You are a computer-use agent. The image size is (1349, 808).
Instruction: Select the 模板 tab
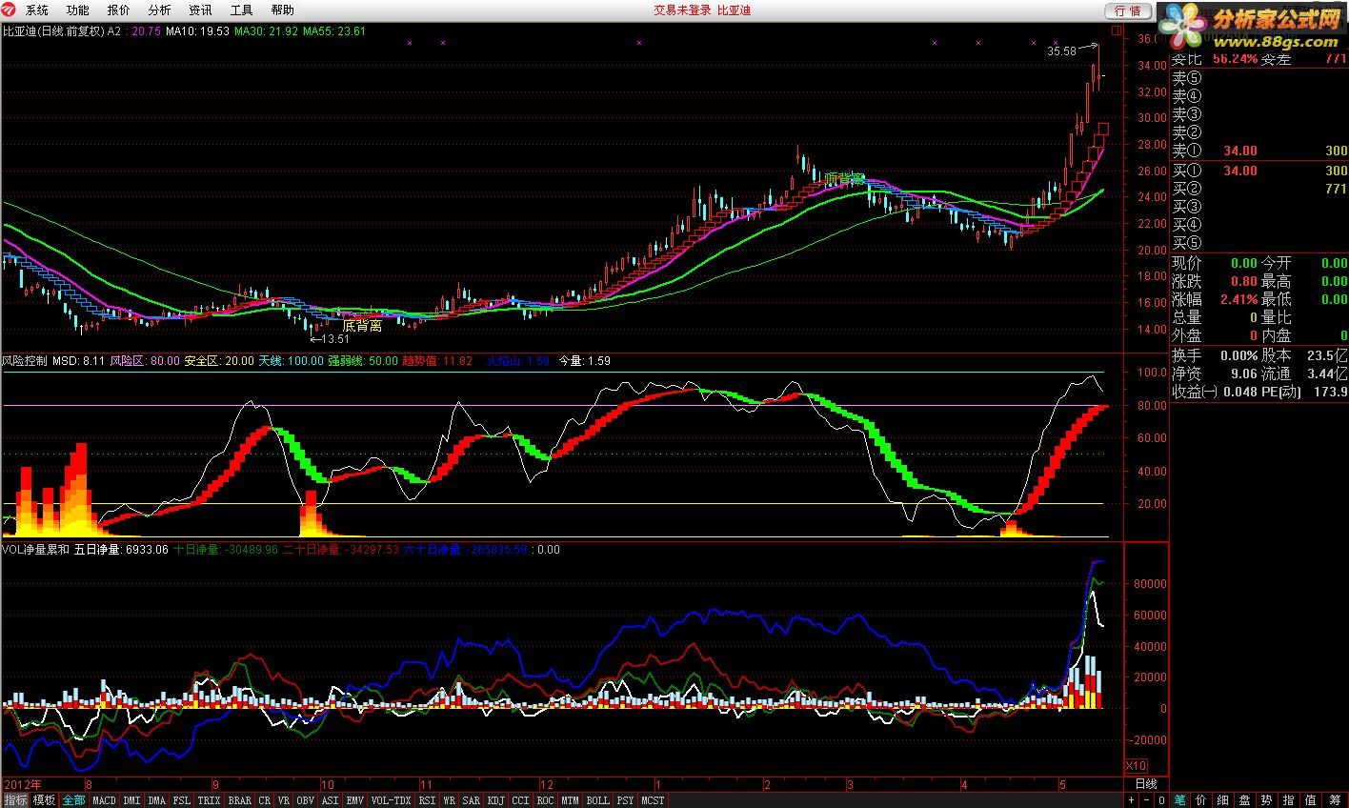point(45,800)
